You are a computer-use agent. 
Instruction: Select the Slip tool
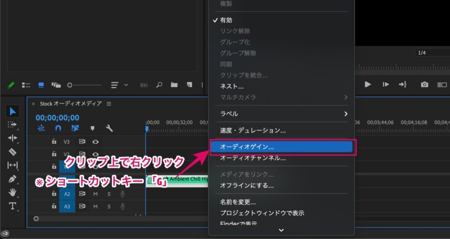click(12, 165)
